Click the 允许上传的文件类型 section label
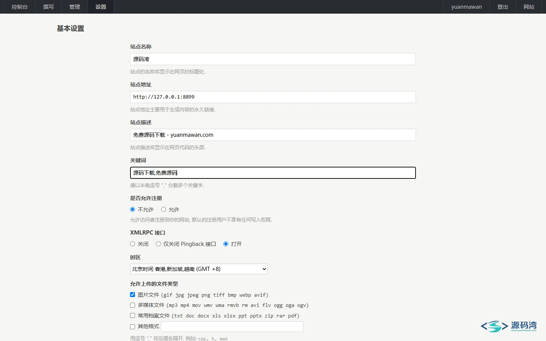Viewport: 546px width, 341px height. [x=154, y=284]
